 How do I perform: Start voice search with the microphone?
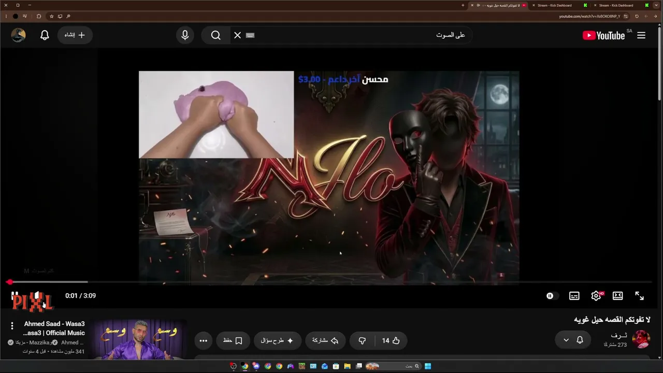(185, 35)
